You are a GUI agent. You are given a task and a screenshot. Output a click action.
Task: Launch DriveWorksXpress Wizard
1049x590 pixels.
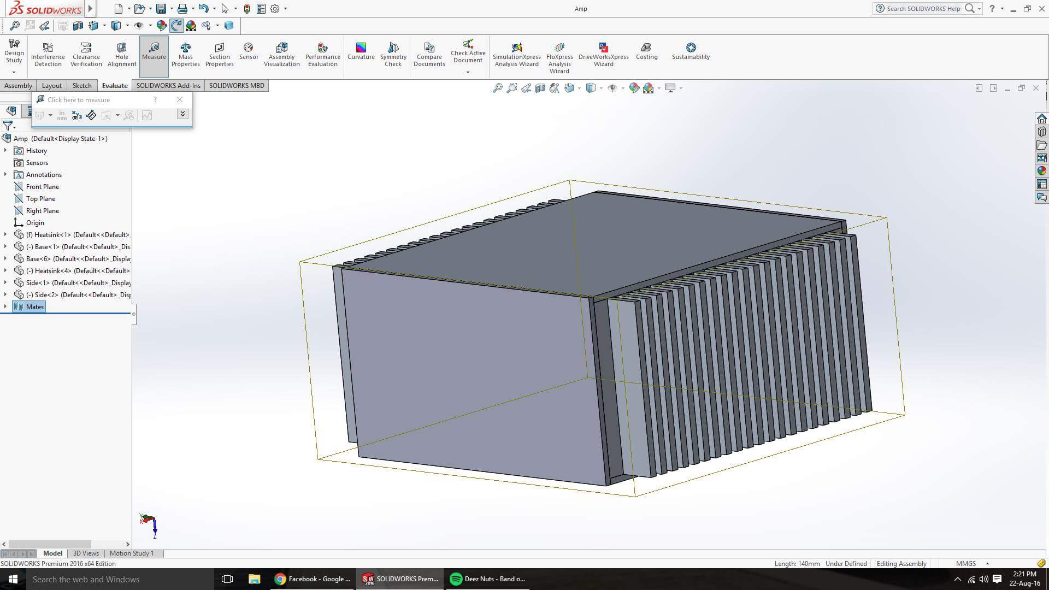click(x=604, y=55)
